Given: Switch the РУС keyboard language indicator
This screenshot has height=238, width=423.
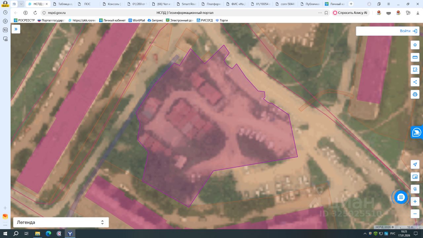Looking at the screenshot, I should (x=393, y=234).
